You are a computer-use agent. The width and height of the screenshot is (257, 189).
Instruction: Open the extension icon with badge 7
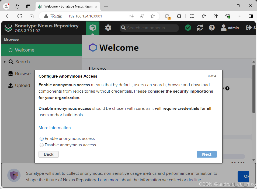click(x=167, y=16)
